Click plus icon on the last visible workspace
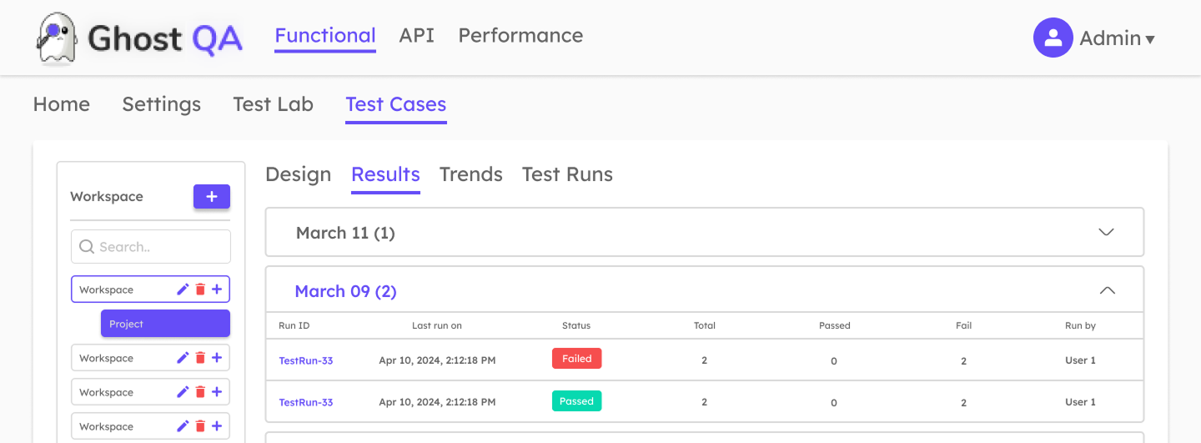The width and height of the screenshot is (1201, 443). tap(217, 426)
